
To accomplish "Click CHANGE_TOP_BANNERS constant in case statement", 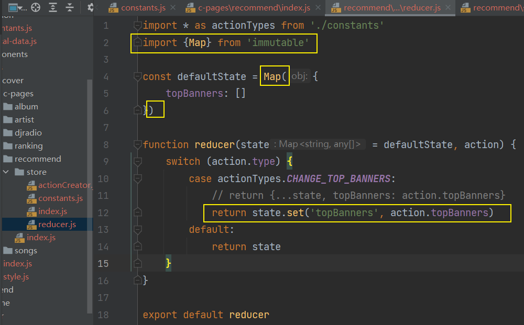I will pos(338,179).
